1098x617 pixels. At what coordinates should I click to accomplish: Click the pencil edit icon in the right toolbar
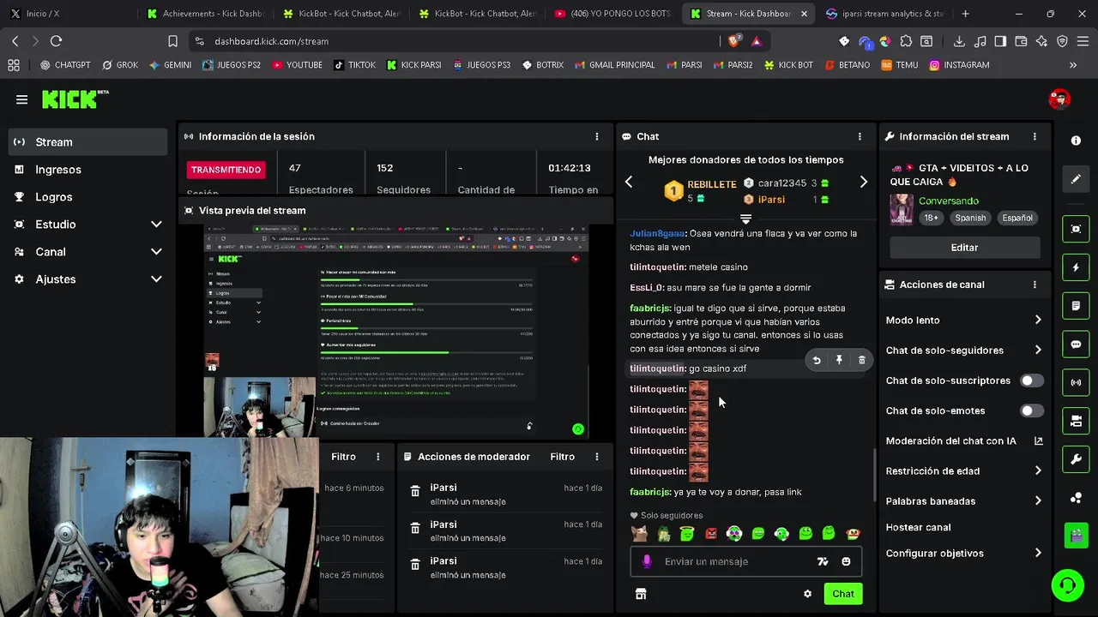coord(1076,180)
